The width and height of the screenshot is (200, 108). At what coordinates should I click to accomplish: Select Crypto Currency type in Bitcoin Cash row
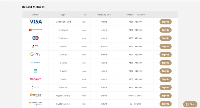tap(63, 104)
